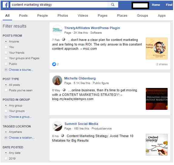Expand 'Choose a location...' option

point(19,138)
